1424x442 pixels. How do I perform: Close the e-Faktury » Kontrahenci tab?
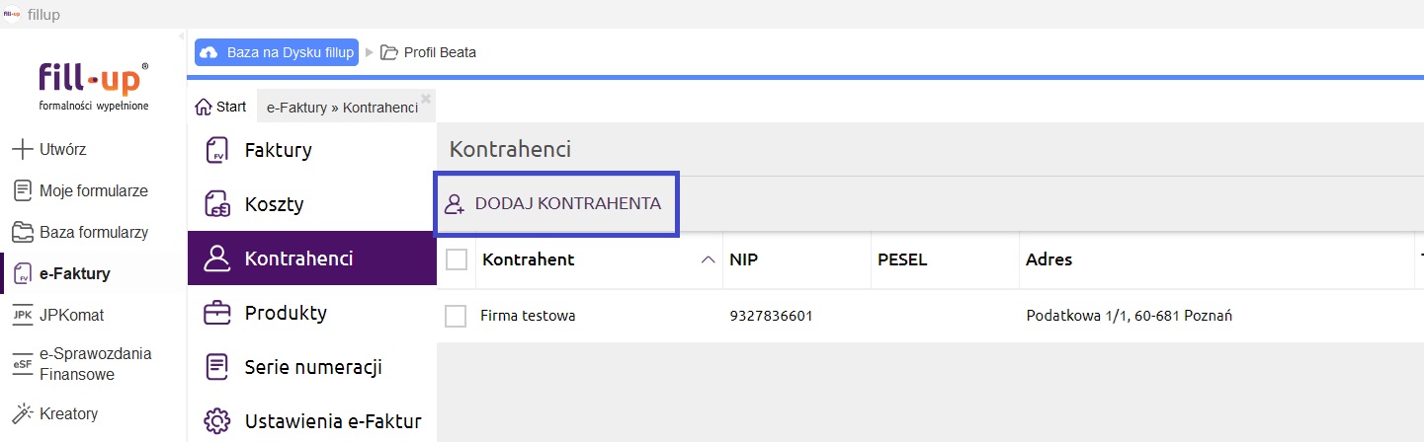coord(426,98)
